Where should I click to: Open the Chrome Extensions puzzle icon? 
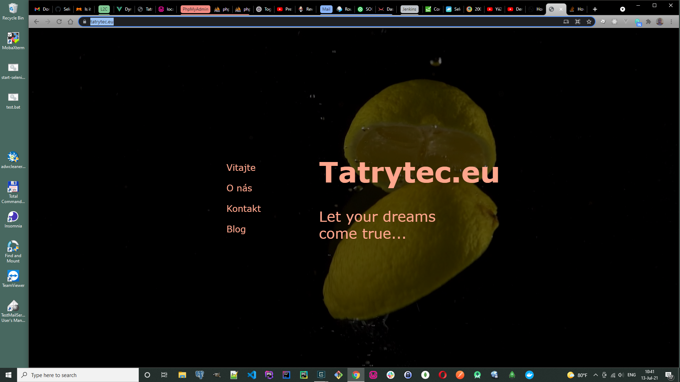tap(648, 22)
